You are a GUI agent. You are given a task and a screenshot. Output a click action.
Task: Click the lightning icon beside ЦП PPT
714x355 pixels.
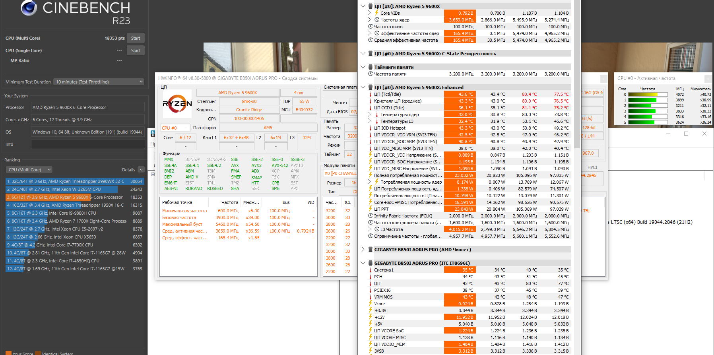pyautogui.click(x=370, y=209)
